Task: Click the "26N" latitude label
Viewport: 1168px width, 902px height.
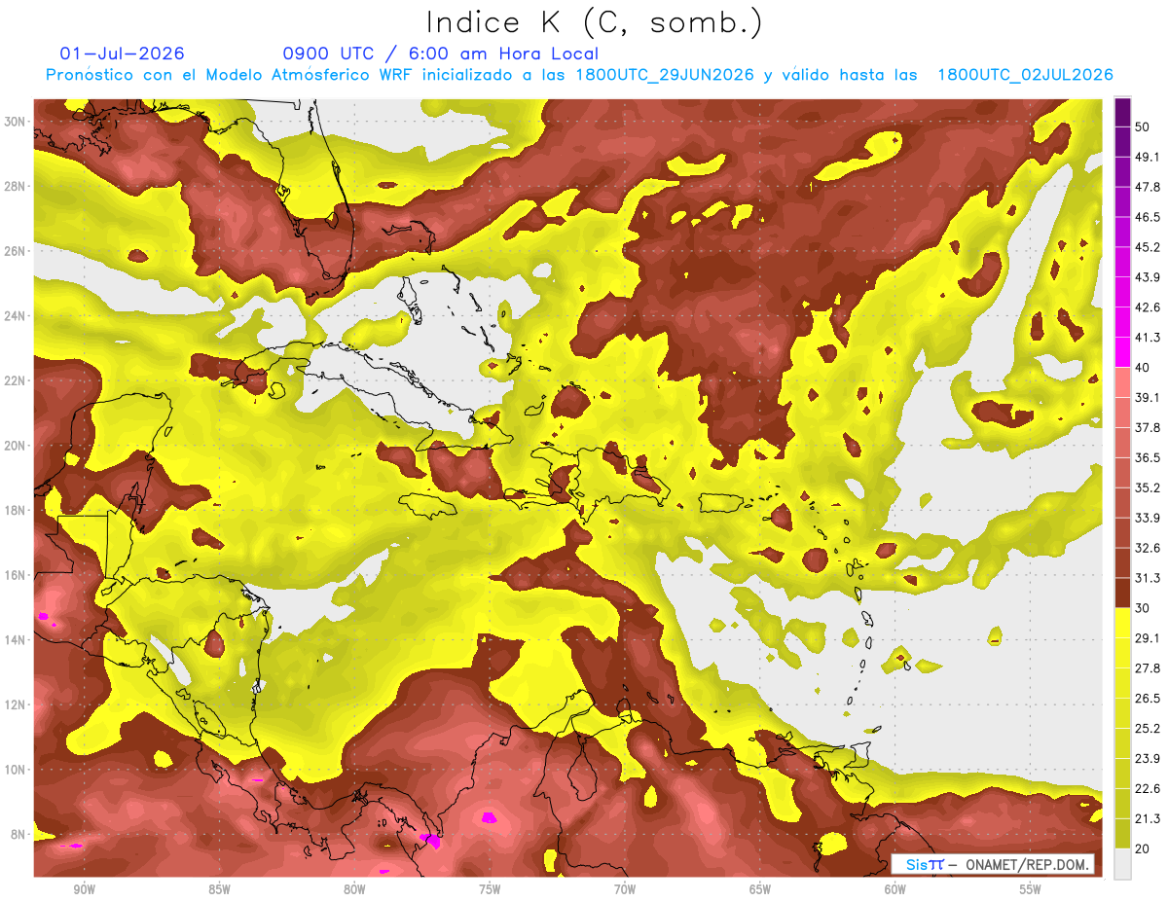Action: [17, 250]
